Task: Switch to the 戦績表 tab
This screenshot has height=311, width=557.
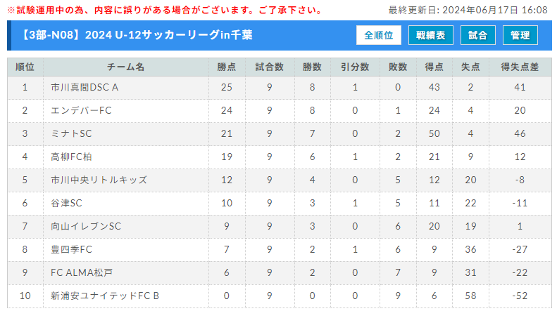Action: pos(430,35)
